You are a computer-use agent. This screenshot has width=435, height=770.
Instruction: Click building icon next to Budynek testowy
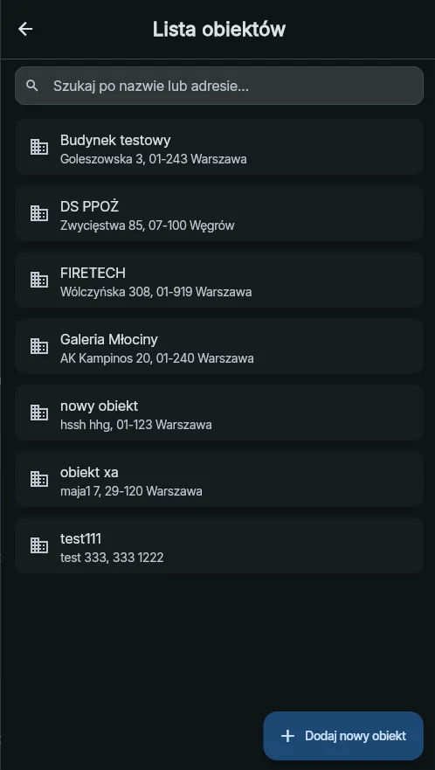click(x=39, y=147)
